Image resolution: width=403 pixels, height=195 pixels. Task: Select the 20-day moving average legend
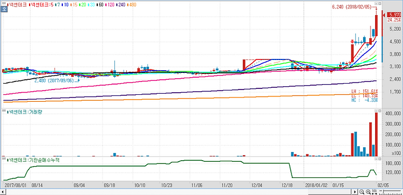pos(83,5)
